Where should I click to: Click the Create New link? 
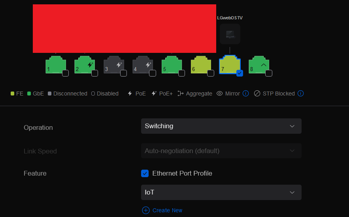(162, 210)
